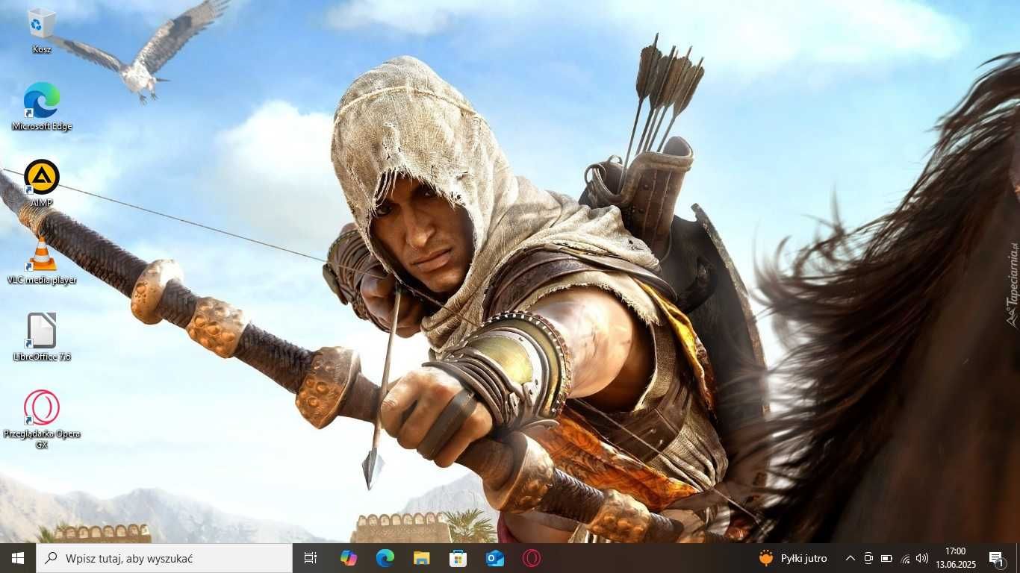Select the Kosz recycle bin icon

(x=42, y=31)
